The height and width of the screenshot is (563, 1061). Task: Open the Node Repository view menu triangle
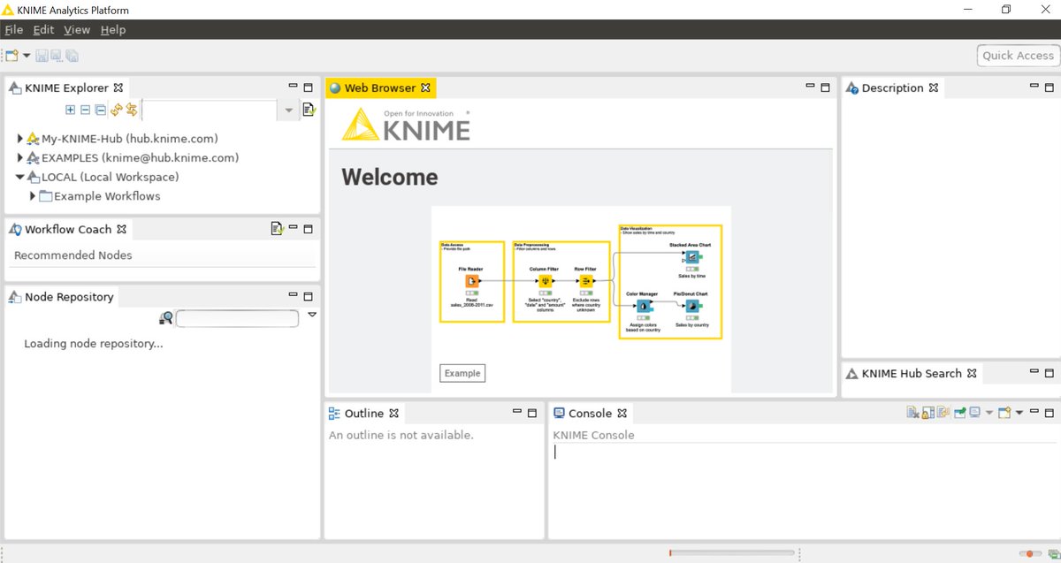312,315
